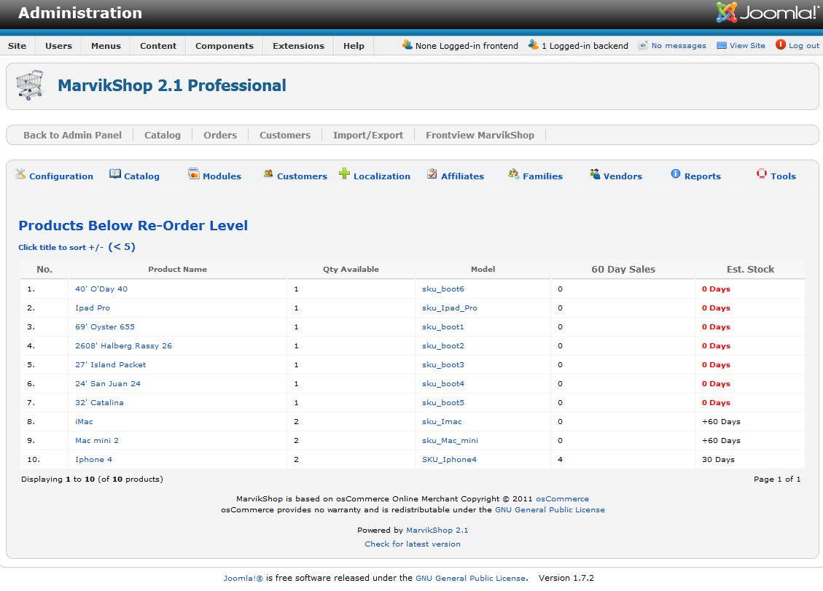Screen dimensions: 823x591
Task: Open the Reports section link
Action: click(702, 176)
